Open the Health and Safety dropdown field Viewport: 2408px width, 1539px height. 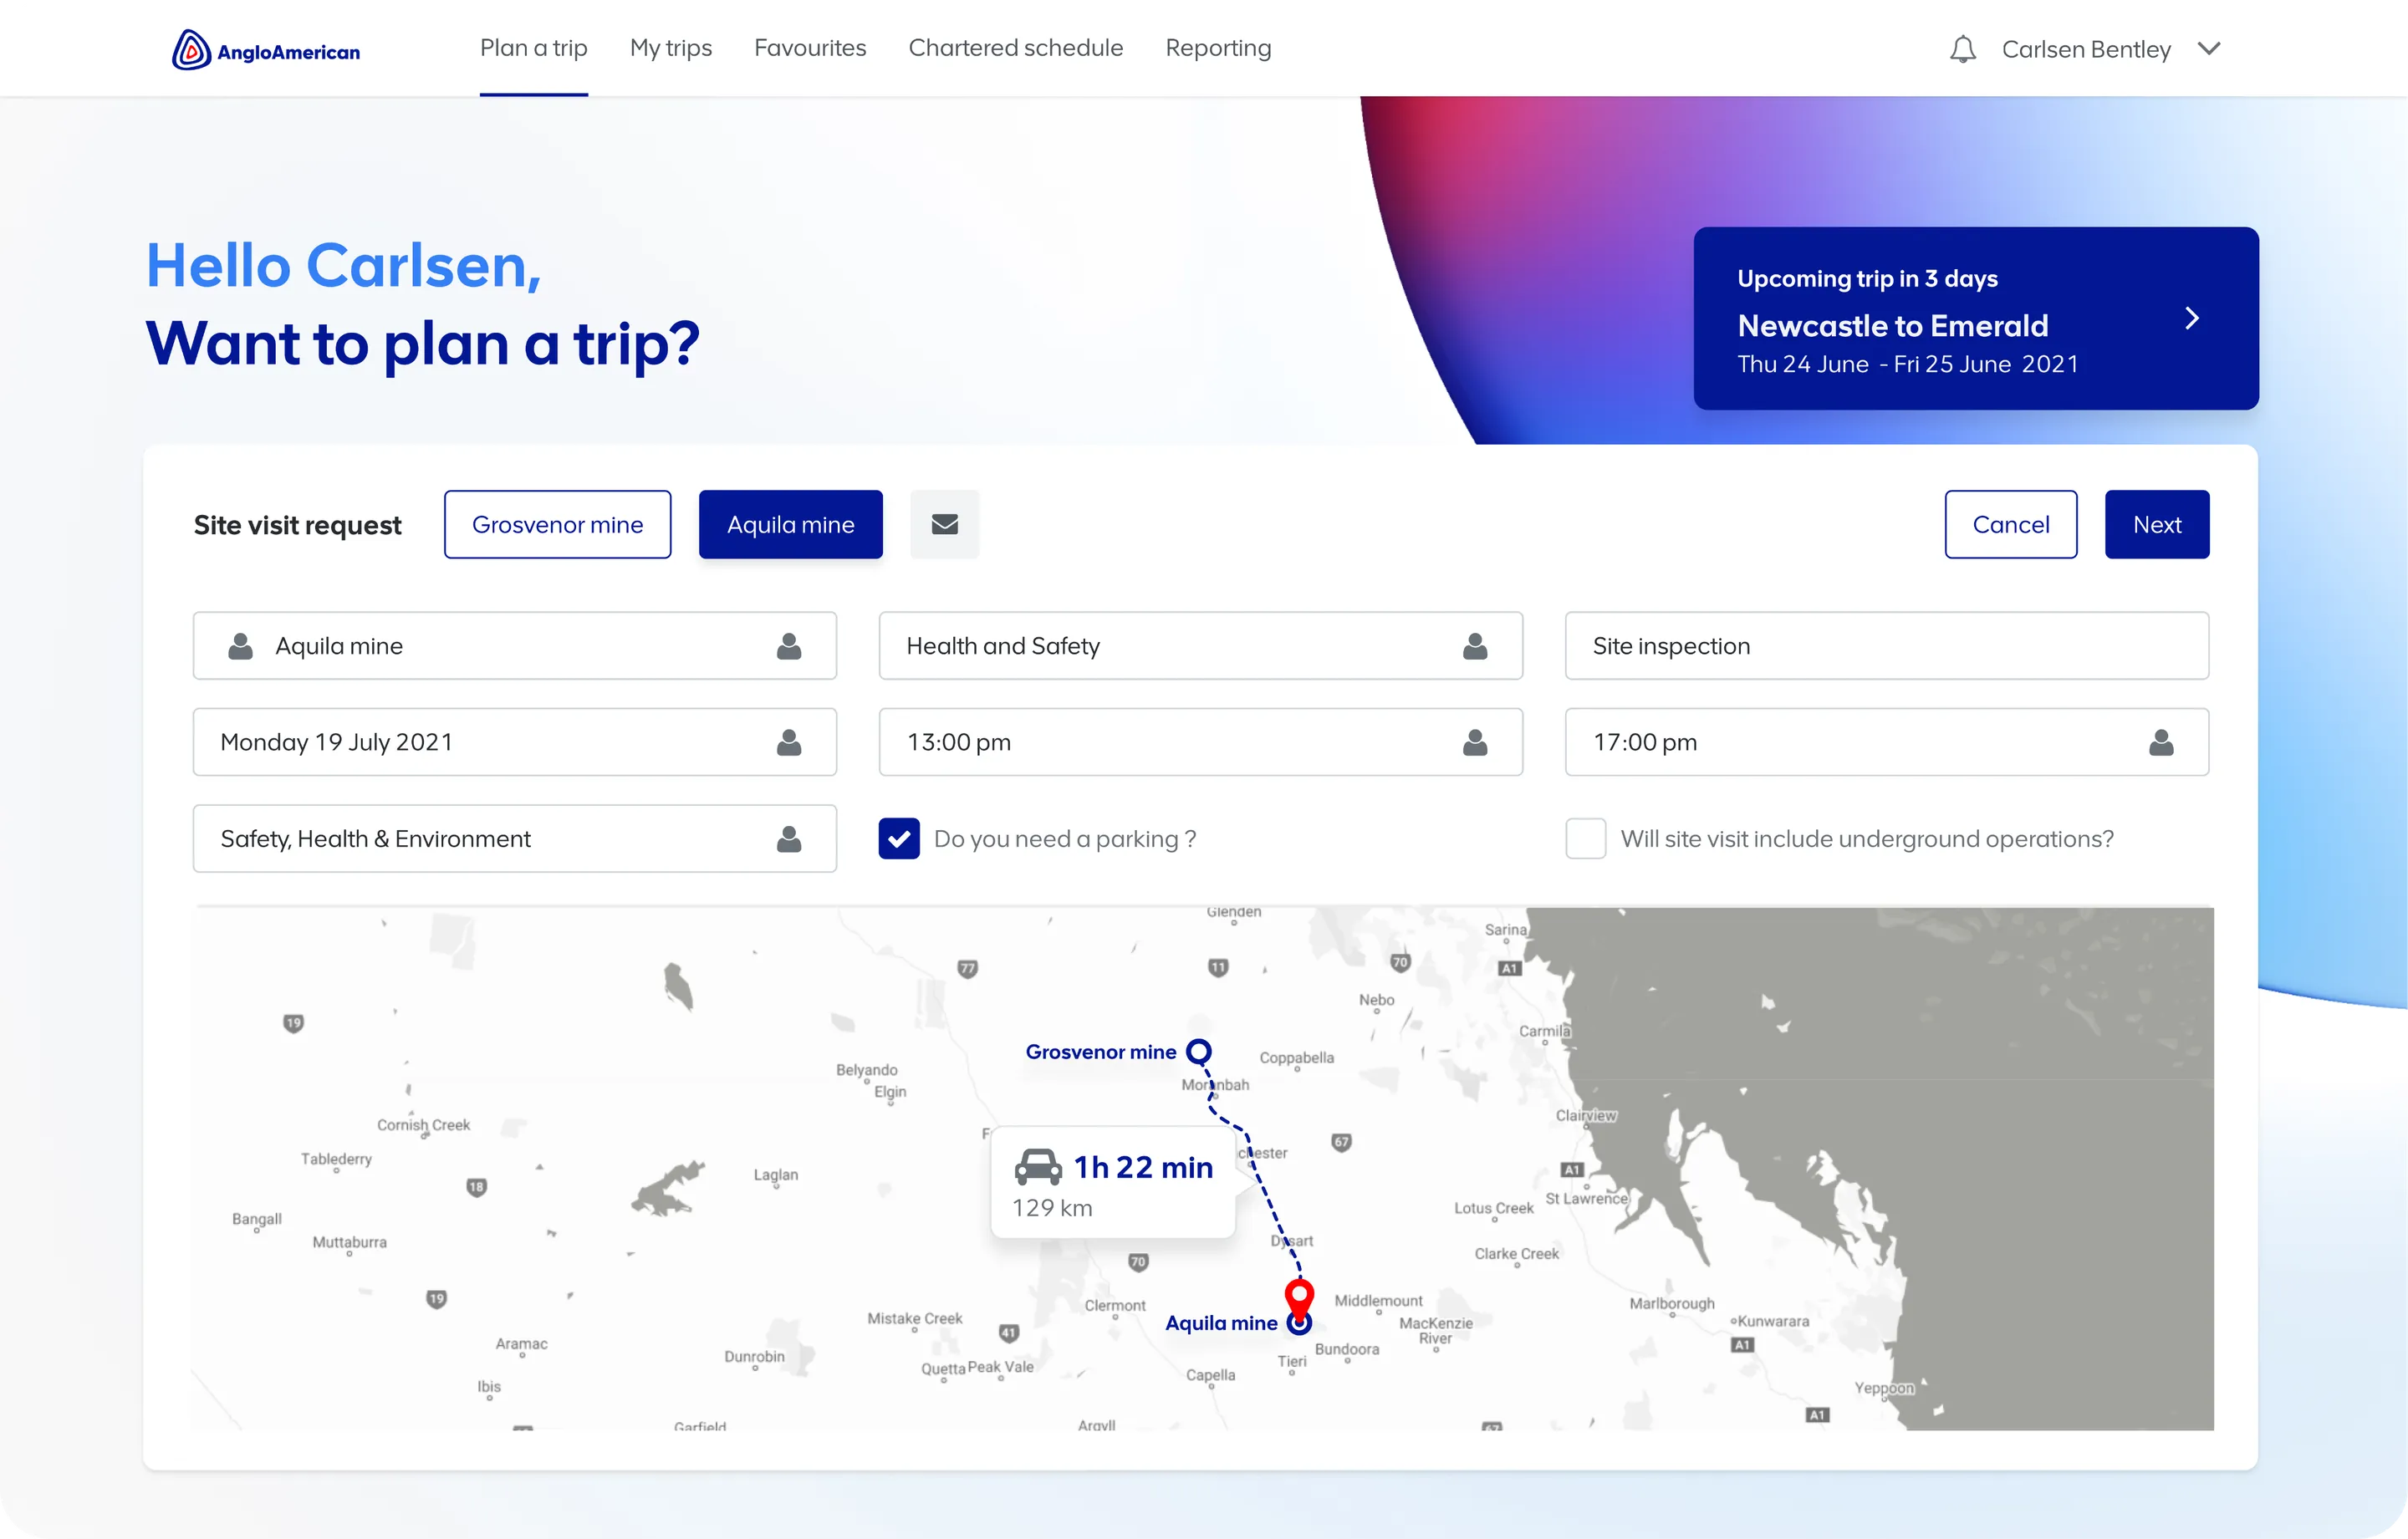[1200, 646]
